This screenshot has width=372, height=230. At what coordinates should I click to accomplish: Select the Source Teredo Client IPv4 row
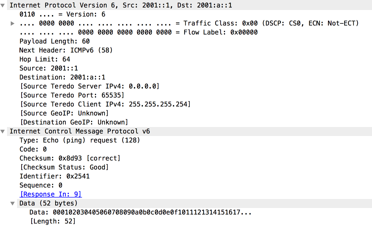coord(105,104)
